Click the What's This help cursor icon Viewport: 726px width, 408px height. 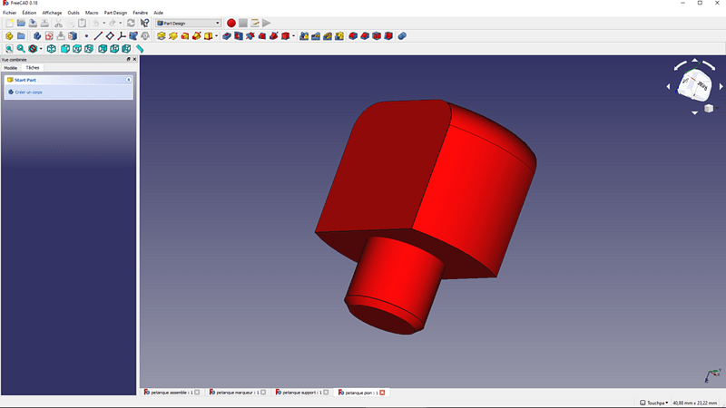tap(144, 24)
